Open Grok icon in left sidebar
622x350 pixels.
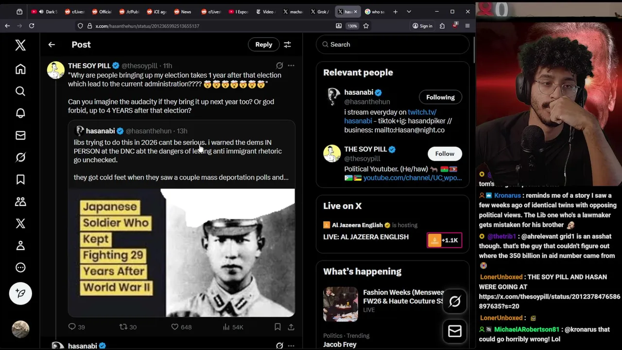pyautogui.click(x=20, y=157)
